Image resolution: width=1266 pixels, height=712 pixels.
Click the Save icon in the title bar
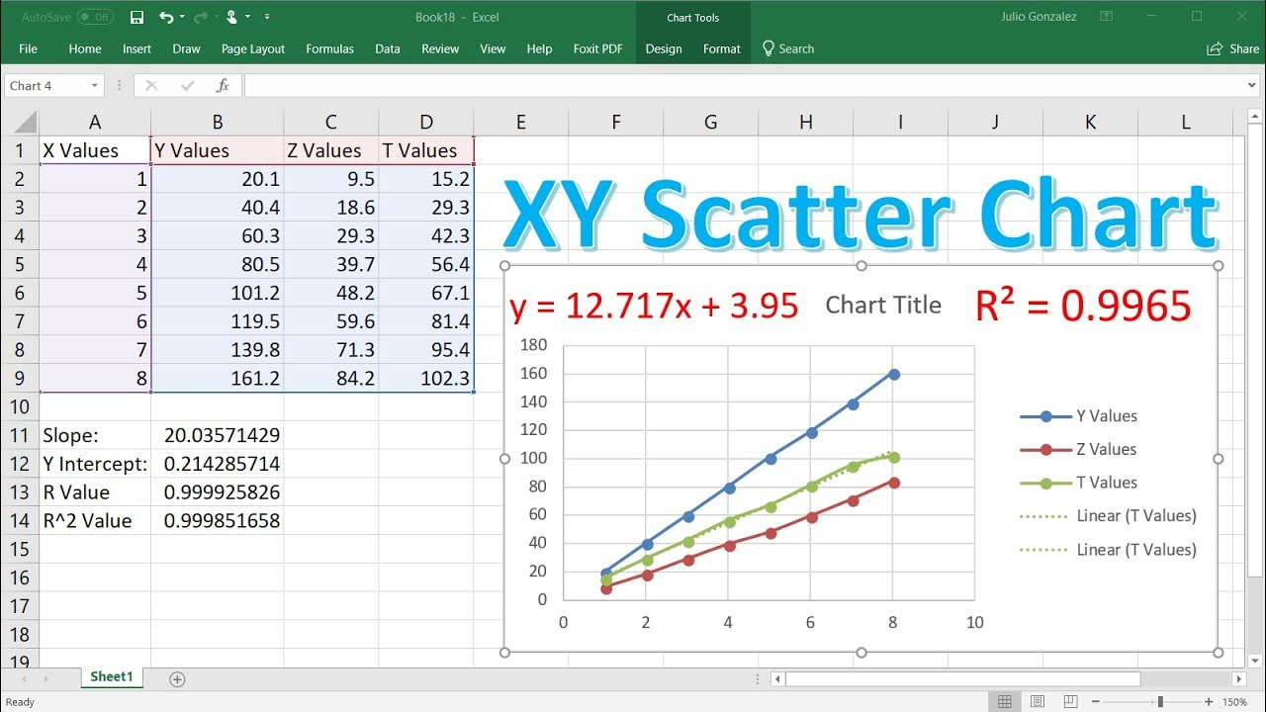tap(137, 17)
